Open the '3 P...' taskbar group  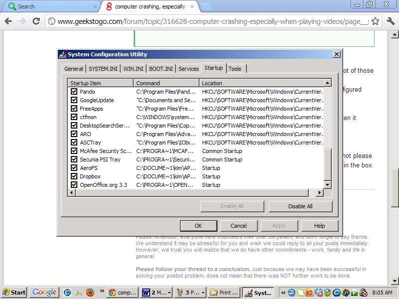[x=191, y=293]
